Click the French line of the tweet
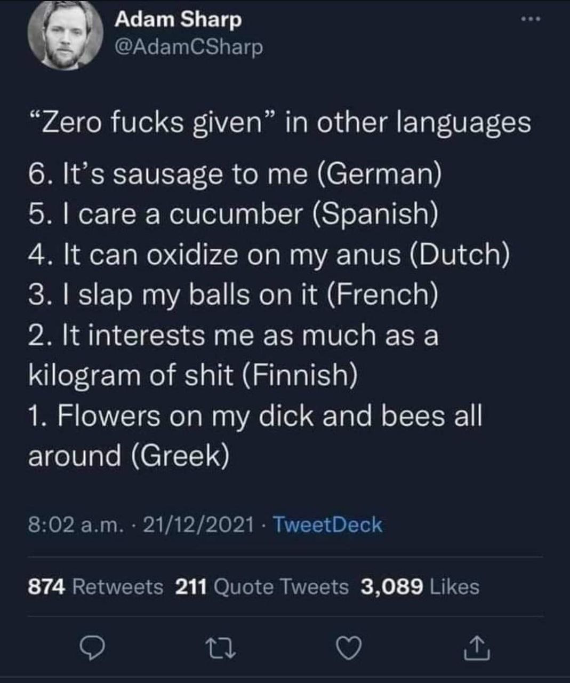Viewport: 570px width, 683px height. [x=233, y=295]
